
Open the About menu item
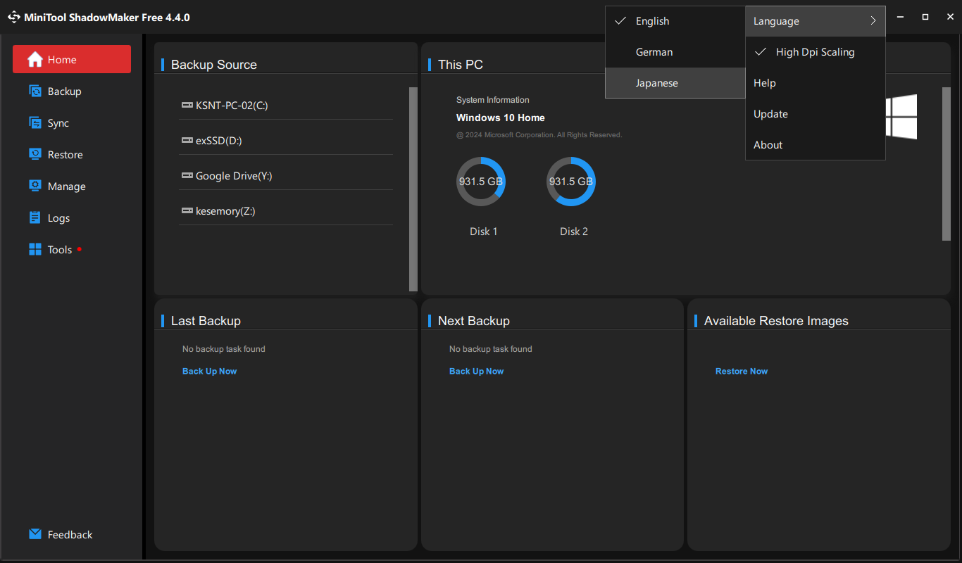768,145
